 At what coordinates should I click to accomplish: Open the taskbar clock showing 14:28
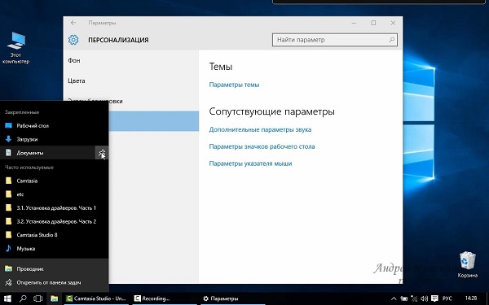(x=471, y=298)
